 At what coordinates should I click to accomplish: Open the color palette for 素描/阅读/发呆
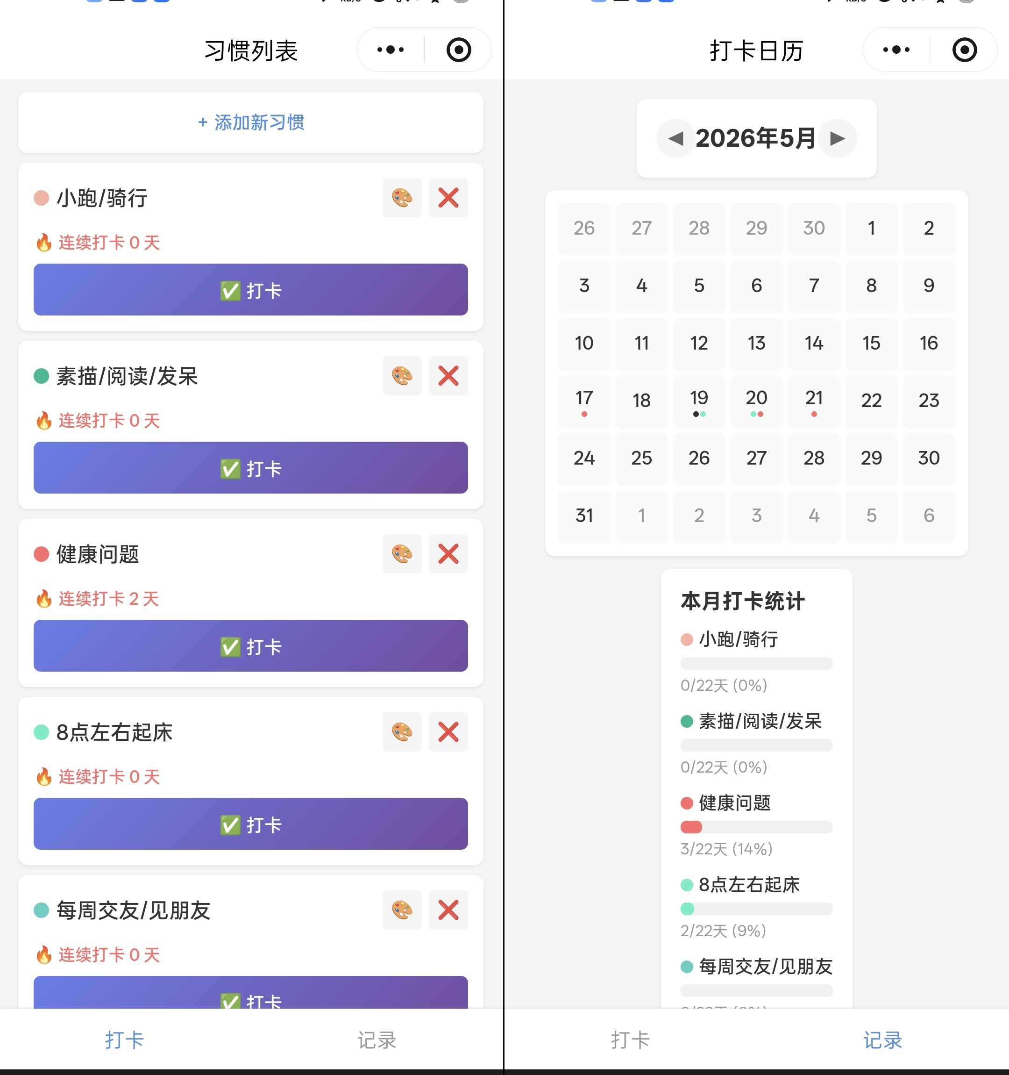coord(402,376)
